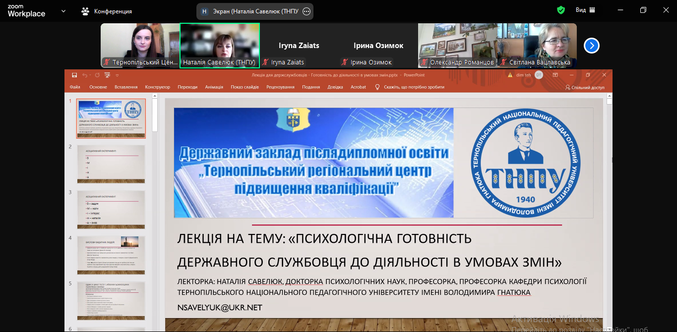
Task: Click the green encryption shield icon
Action: 561,10
